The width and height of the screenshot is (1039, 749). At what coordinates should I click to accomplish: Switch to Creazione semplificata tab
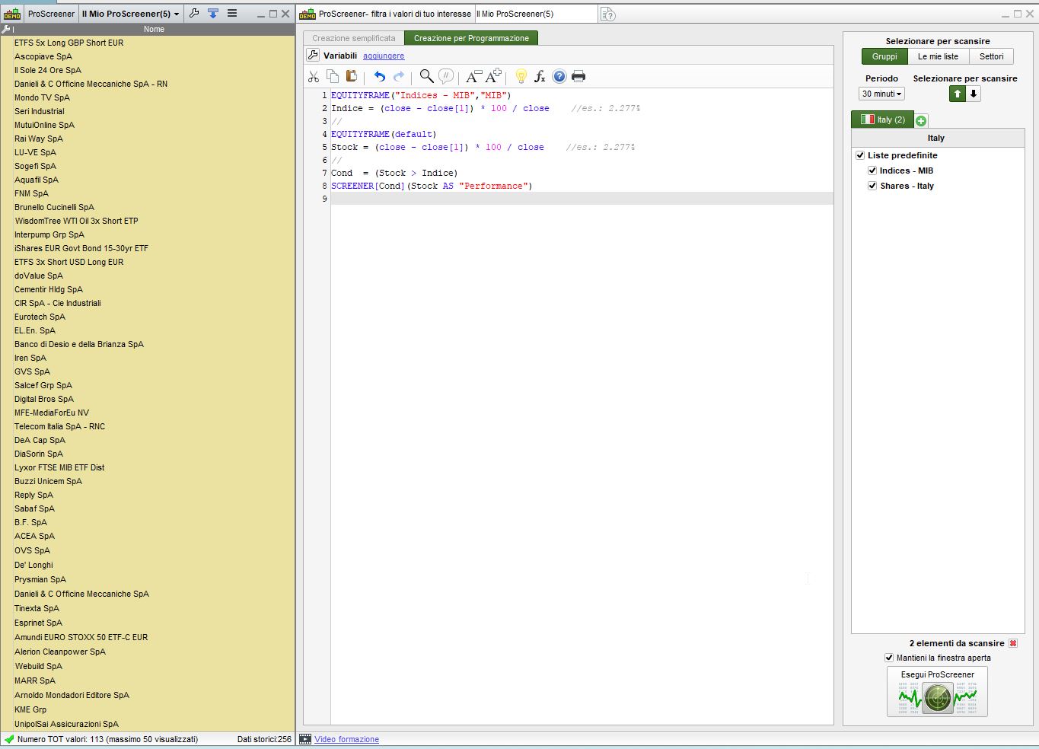[354, 38]
